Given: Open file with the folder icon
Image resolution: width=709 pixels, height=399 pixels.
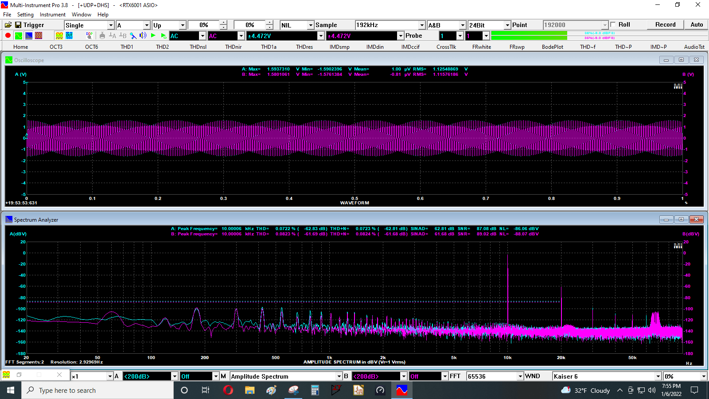Looking at the screenshot, I should click(x=8, y=25).
